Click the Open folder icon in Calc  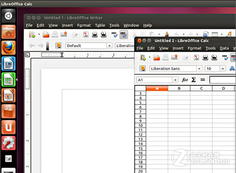point(157,58)
